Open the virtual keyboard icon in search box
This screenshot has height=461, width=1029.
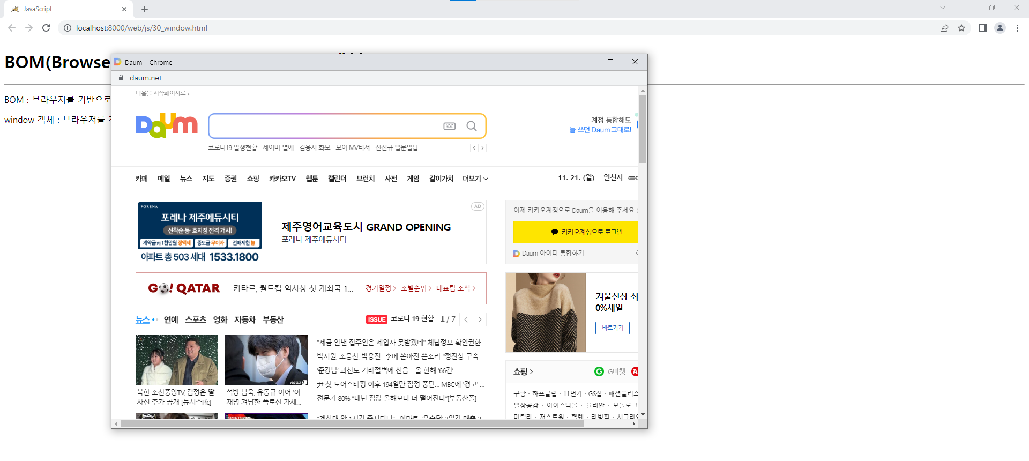coord(450,126)
